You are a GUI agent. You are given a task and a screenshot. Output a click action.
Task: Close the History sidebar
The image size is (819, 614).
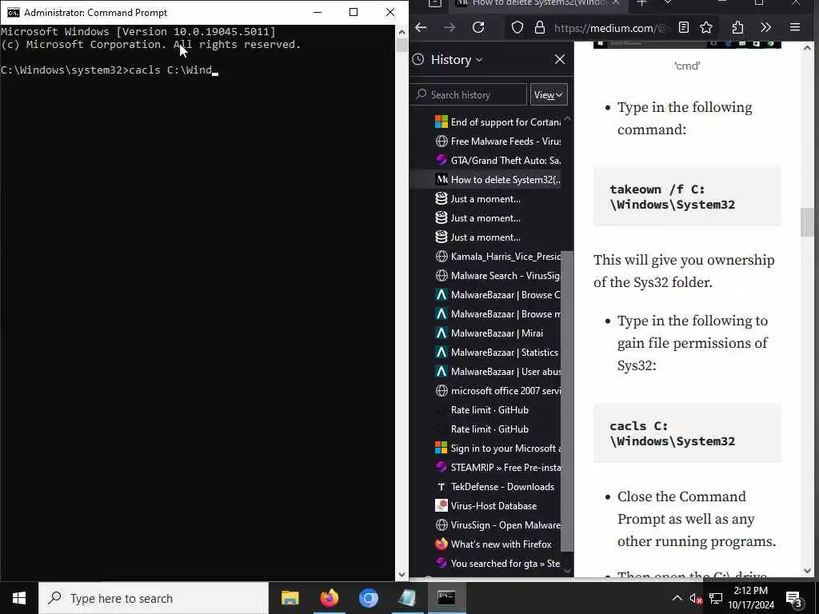[559, 59]
